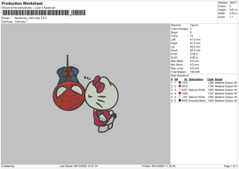Click the 'Code' column header
Screen dimensions: 239x169
click(x=210, y=79)
